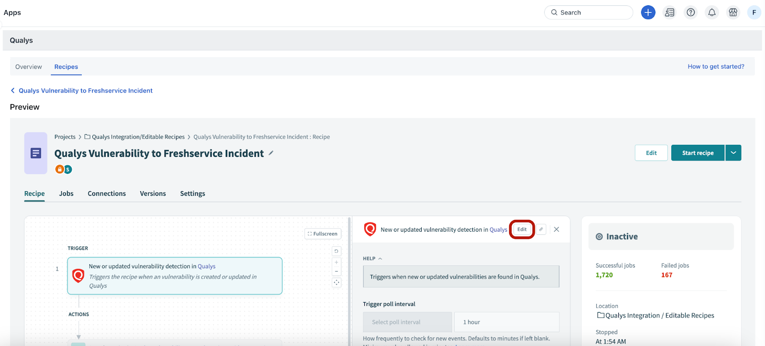
Task: Open Qualys Integration / Editable Recipes location
Action: point(656,315)
